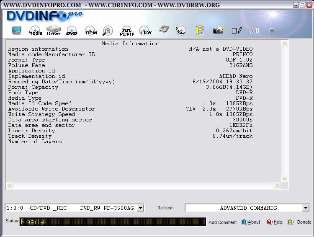Click the vertical scrollbar down arrow

pos(285,178)
